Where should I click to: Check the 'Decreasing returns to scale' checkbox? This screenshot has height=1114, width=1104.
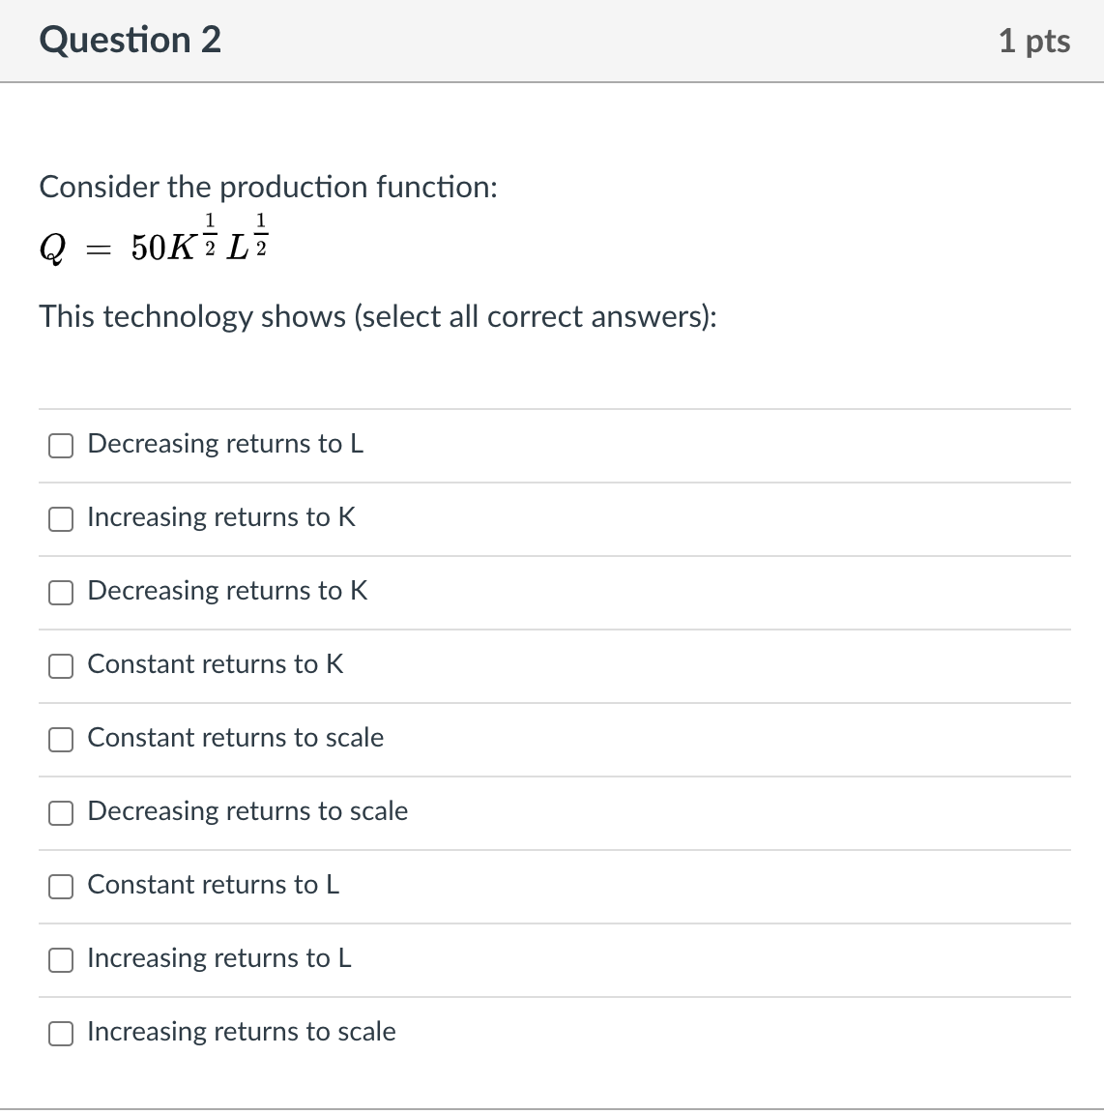61,813
